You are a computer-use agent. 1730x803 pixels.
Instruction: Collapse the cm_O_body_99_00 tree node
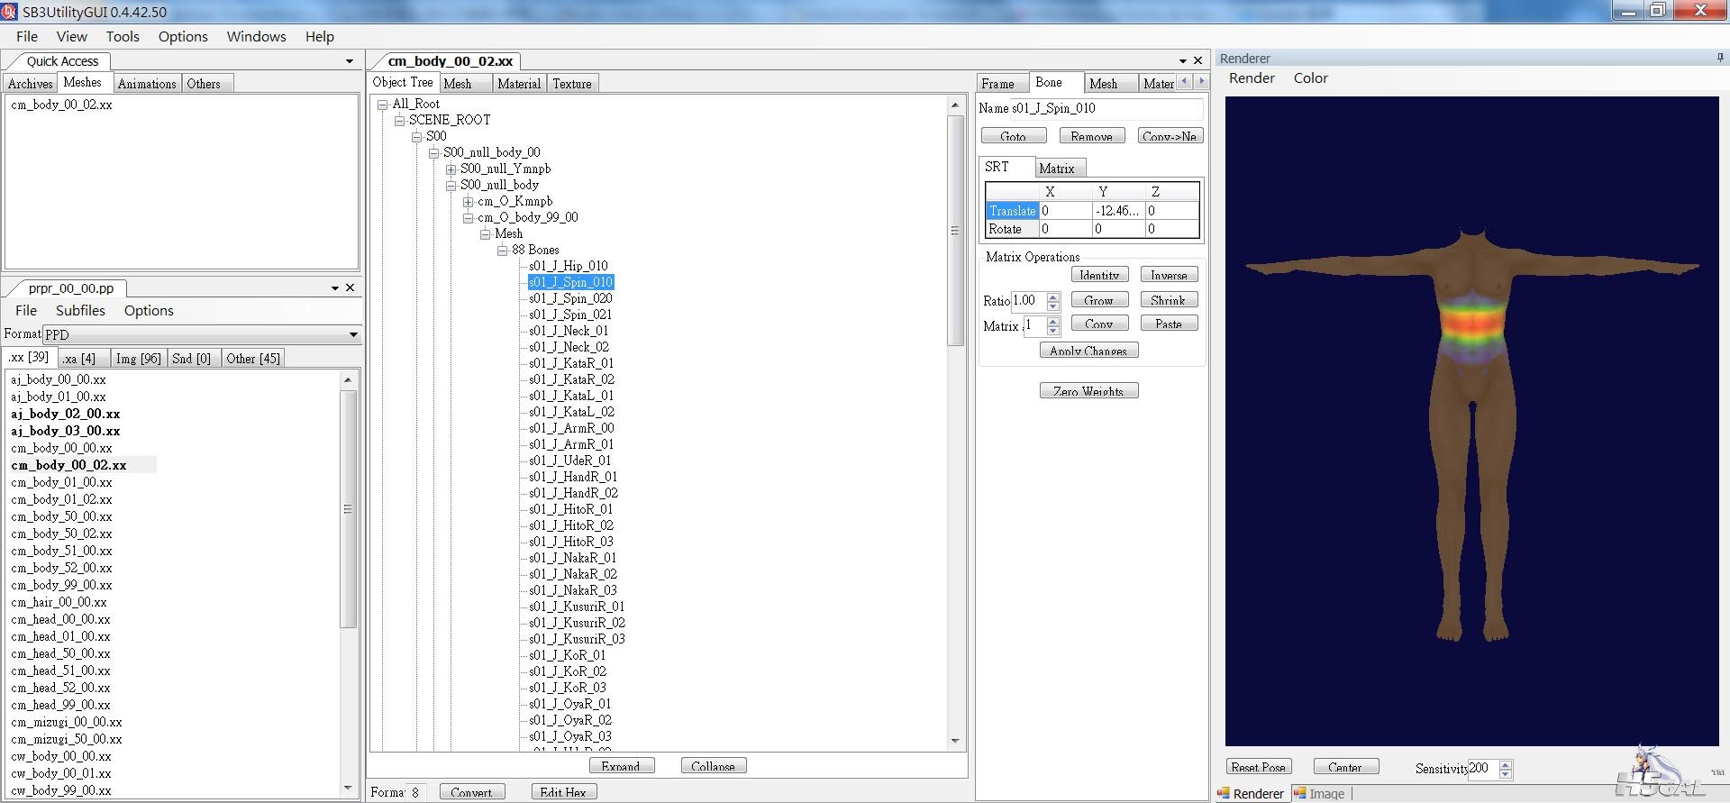point(468,218)
